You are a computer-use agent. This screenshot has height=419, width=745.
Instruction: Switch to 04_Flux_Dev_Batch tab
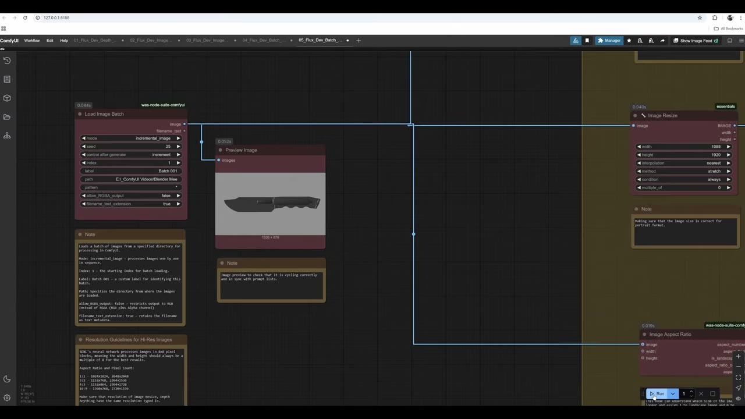[x=263, y=40]
